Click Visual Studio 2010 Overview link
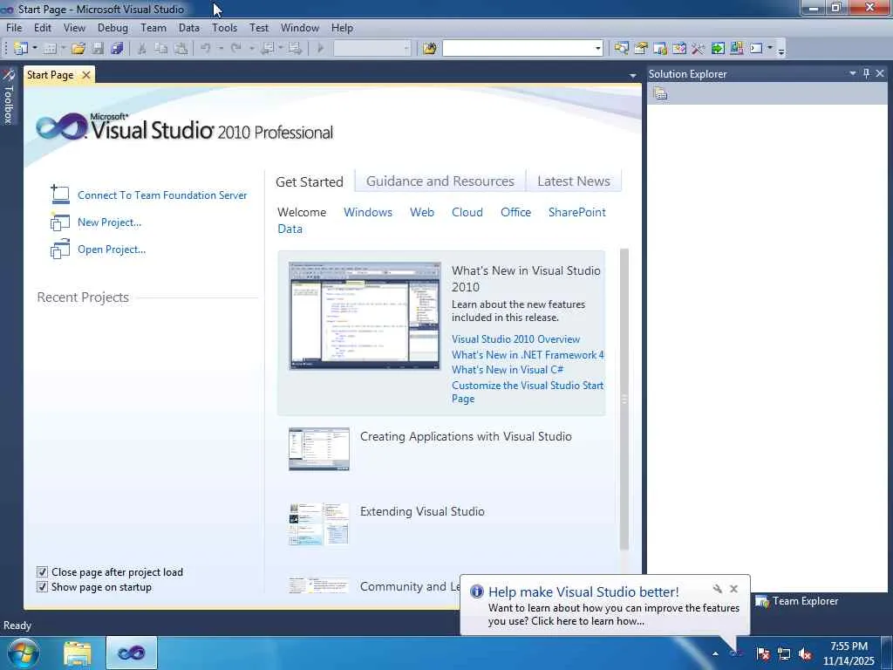The image size is (893, 670). pos(516,339)
